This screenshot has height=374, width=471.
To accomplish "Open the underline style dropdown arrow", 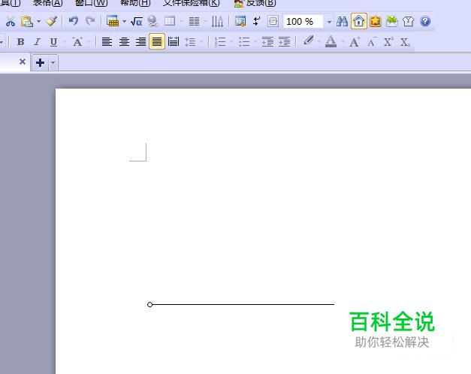I will point(65,42).
